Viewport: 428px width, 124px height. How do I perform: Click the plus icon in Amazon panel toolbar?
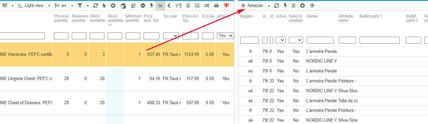click(302, 6)
